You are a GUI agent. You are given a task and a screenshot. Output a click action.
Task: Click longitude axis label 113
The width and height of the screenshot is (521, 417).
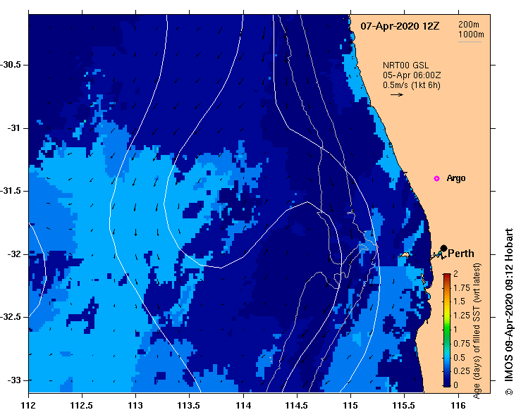coord(135,406)
